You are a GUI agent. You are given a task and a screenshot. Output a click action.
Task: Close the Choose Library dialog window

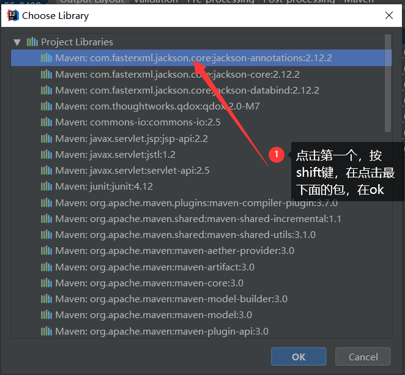click(389, 15)
